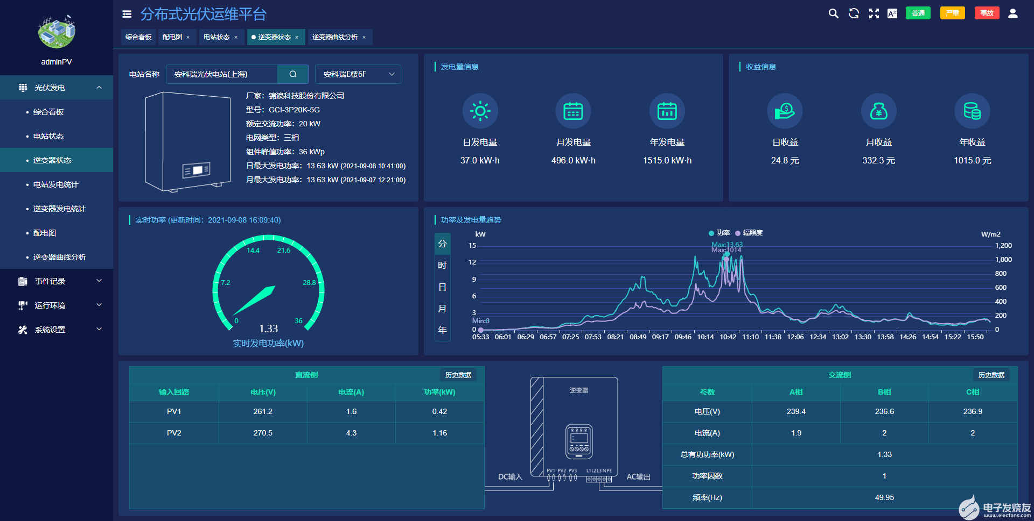Click the 频率(Hz) row in 交流侧 table
This screenshot has height=521, width=1034.
click(x=840, y=497)
